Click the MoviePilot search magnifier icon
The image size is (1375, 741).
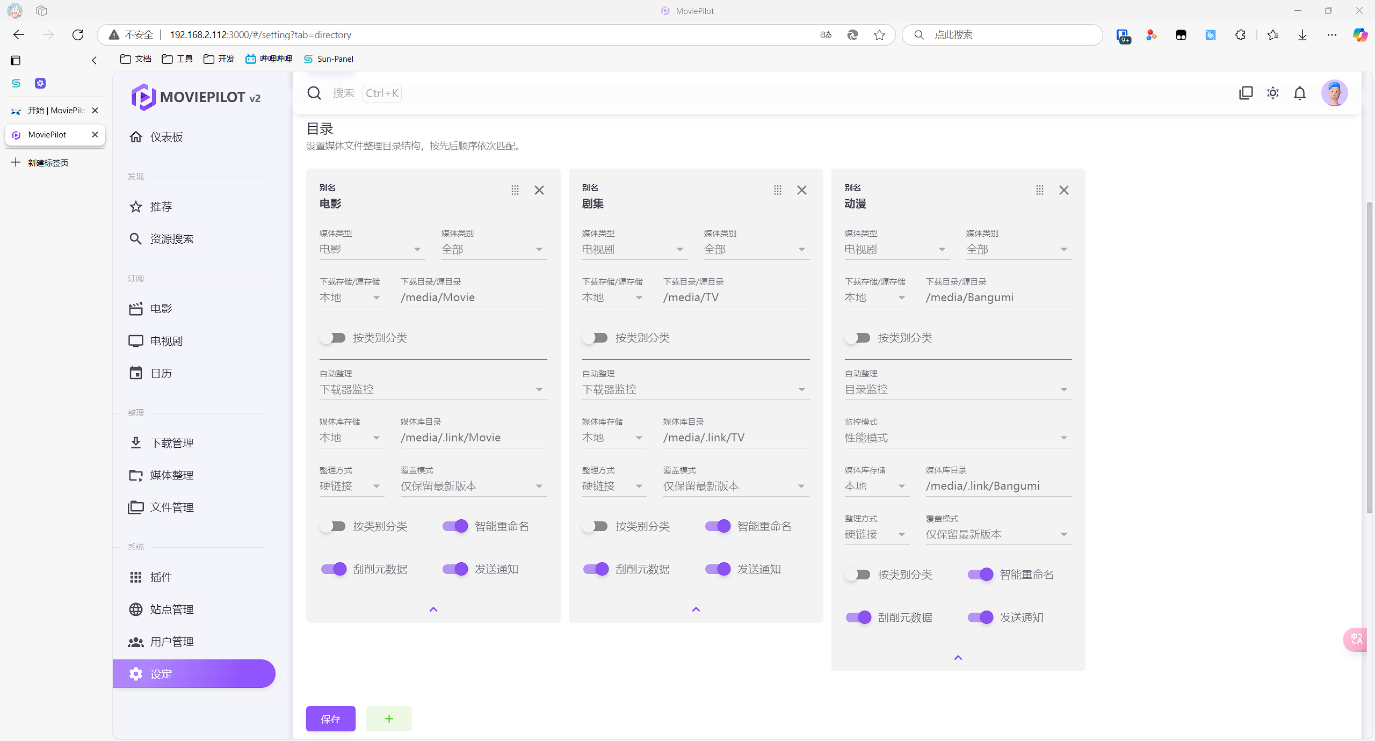tap(314, 93)
